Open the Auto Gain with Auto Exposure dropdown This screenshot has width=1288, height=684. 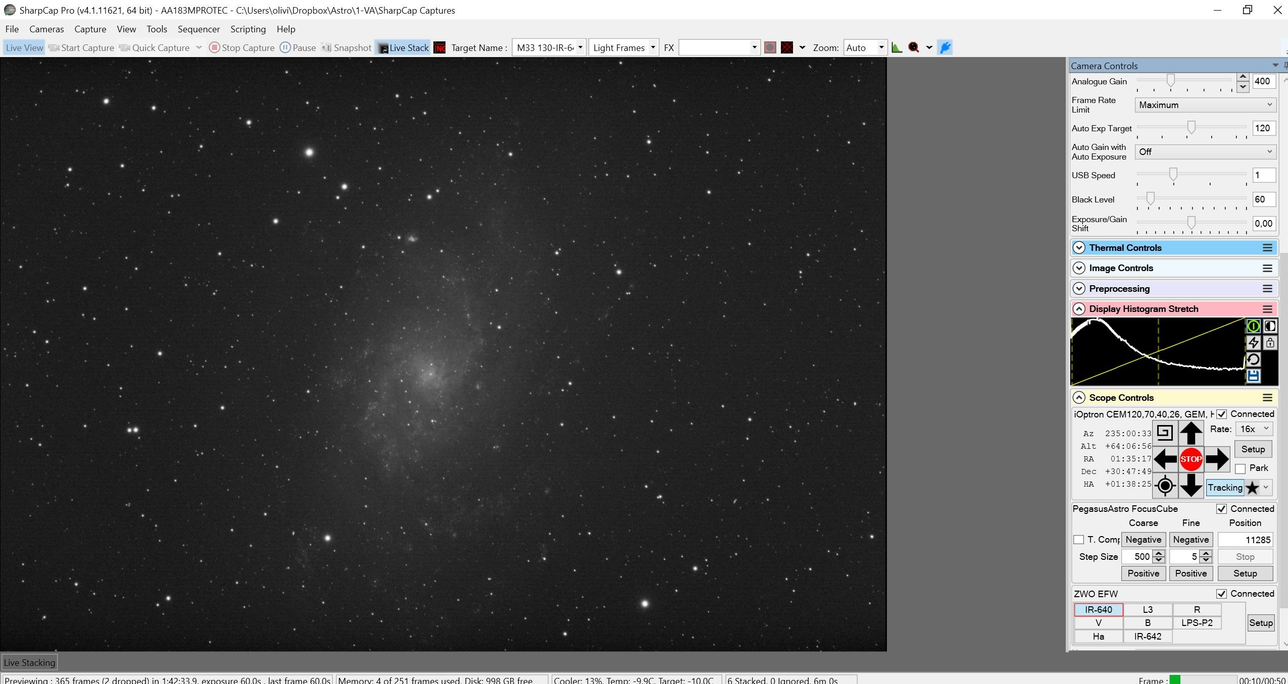1205,152
